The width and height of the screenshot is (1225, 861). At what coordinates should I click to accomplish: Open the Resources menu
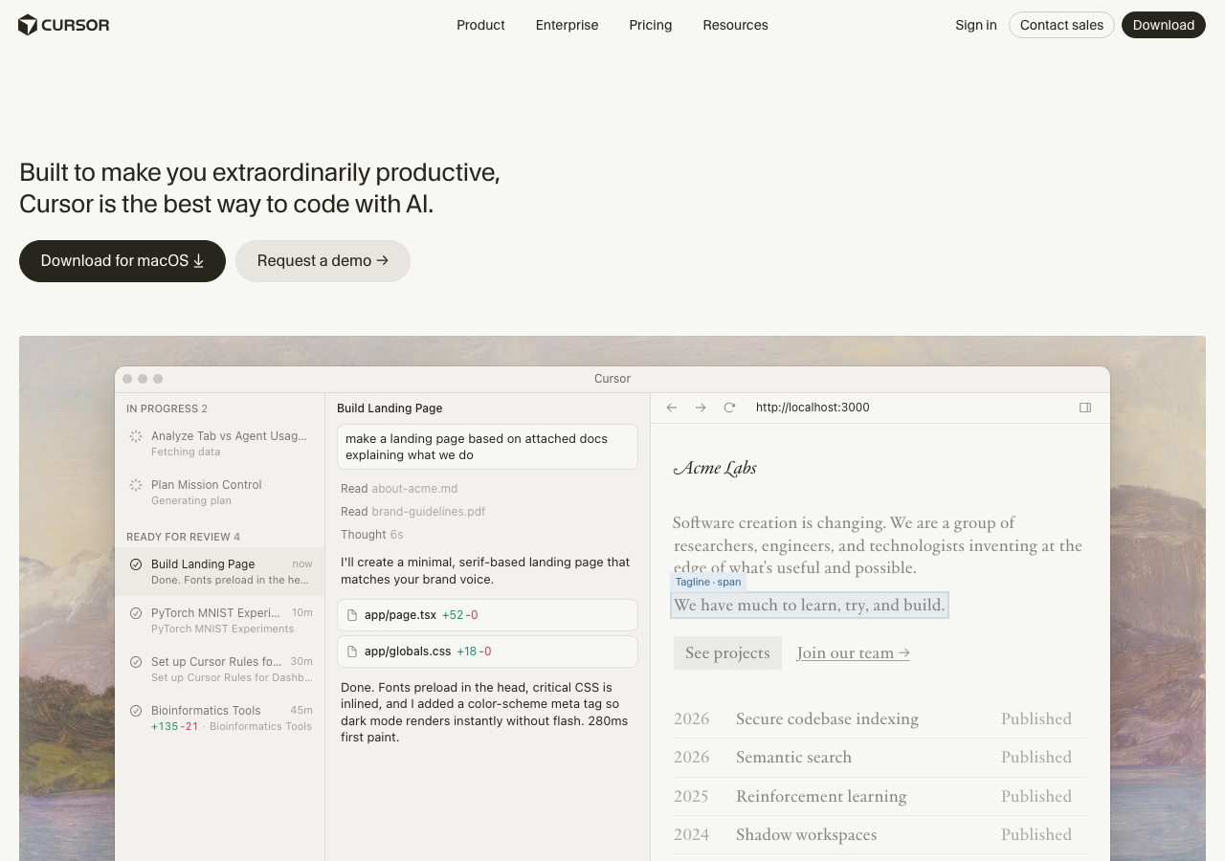(735, 25)
